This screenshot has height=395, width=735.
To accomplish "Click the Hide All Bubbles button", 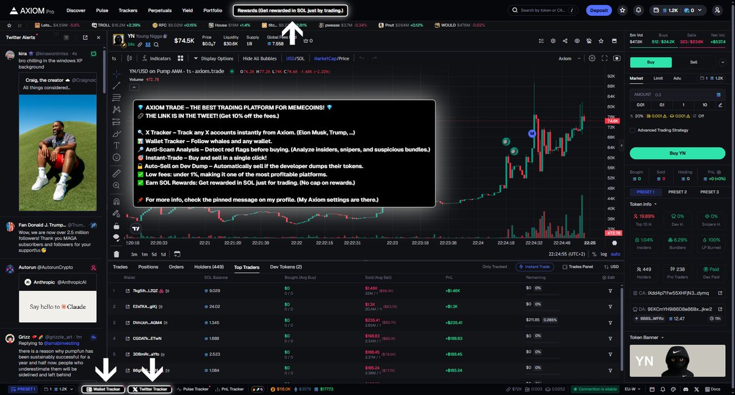I will point(260,59).
